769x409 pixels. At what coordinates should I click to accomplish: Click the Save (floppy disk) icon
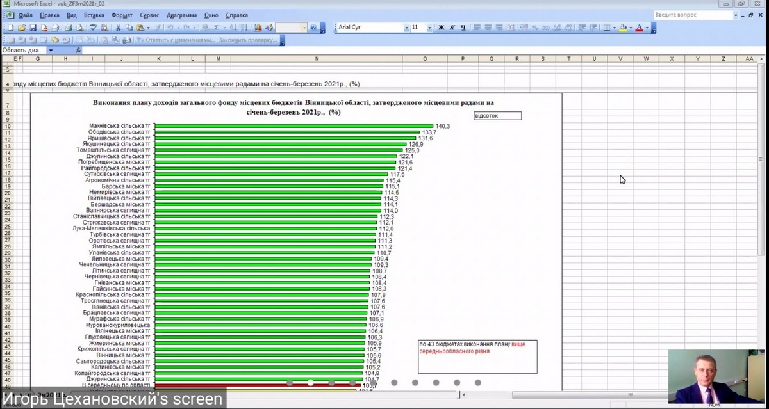point(33,28)
